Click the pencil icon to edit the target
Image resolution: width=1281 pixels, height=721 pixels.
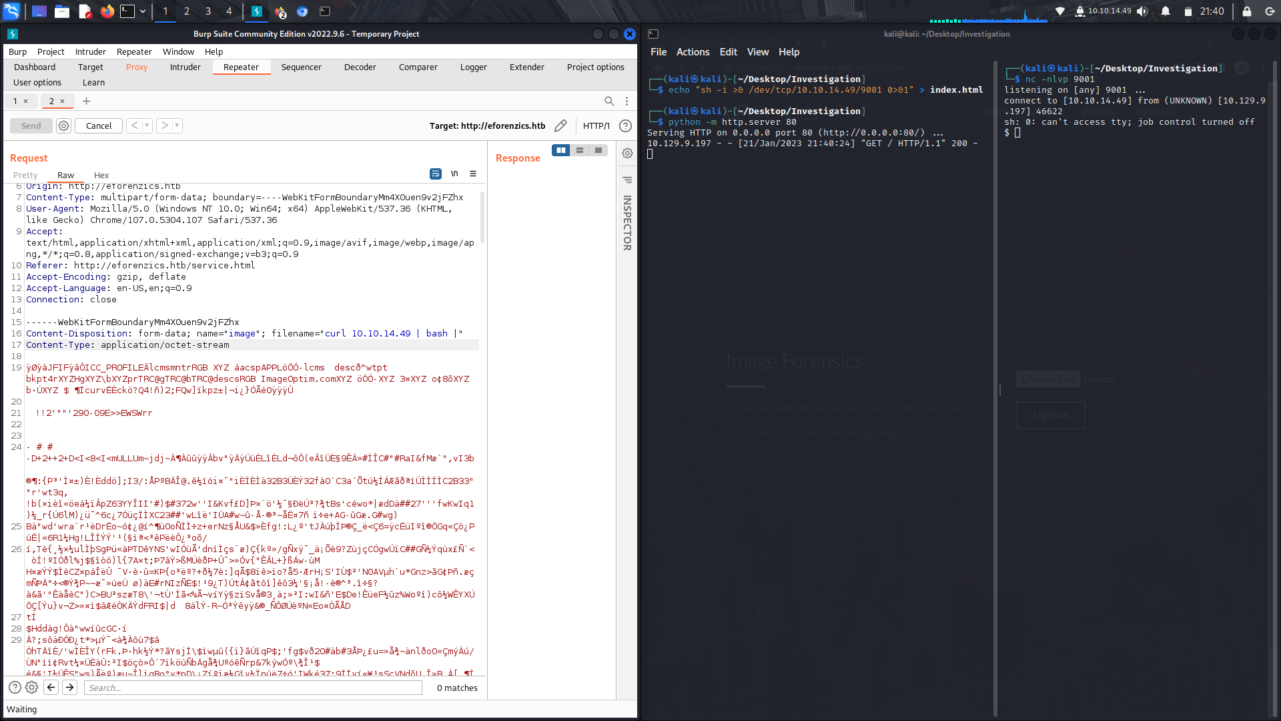click(x=560, y=126)
